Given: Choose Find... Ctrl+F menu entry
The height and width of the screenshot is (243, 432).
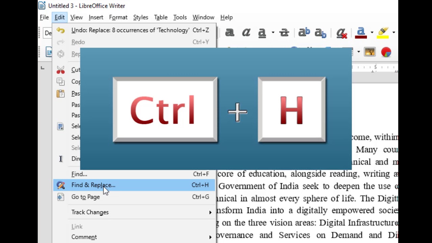Looking at the screenshot, I should pos(134,174).
